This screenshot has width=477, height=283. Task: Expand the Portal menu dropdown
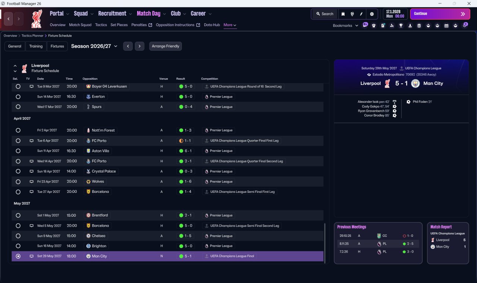pyautogui.click(x=67, y=14)
